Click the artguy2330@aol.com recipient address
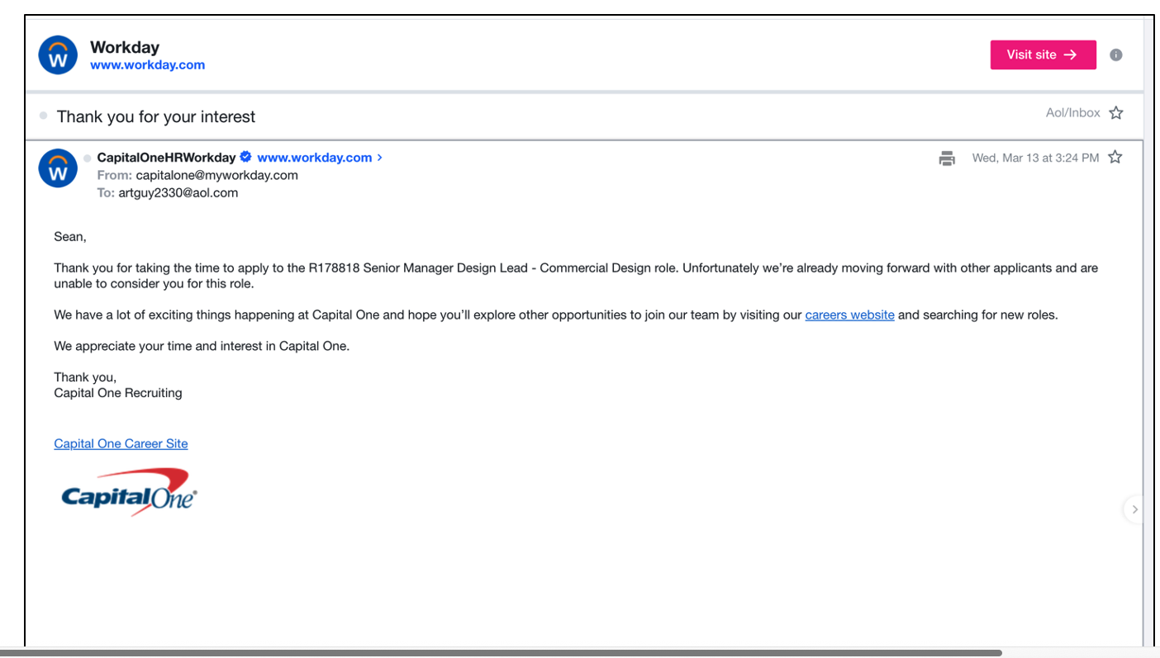 tap(177, 192)
